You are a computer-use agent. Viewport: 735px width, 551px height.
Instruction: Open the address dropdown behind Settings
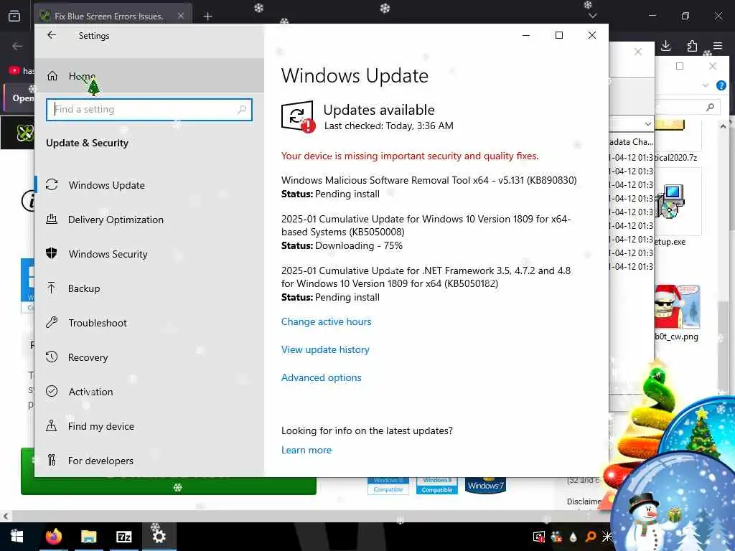[x=648, y=124]
